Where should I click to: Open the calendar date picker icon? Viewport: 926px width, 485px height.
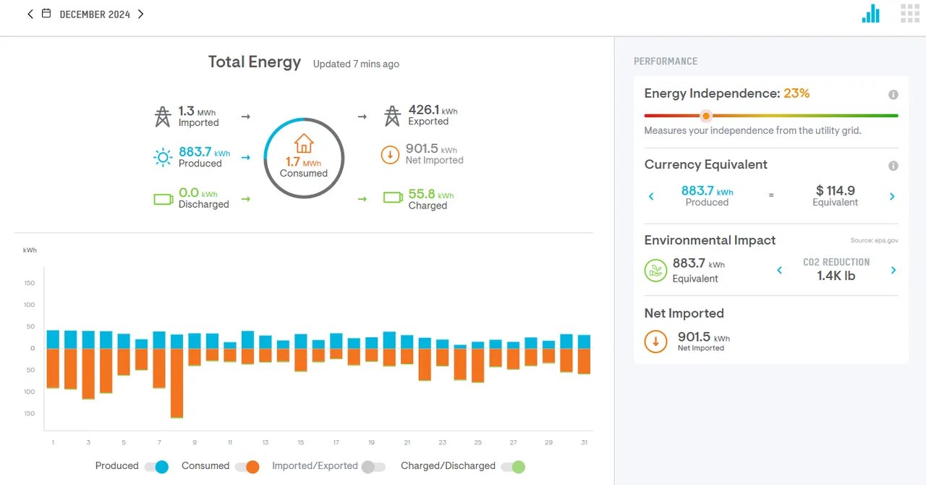[x=46, y=14]
